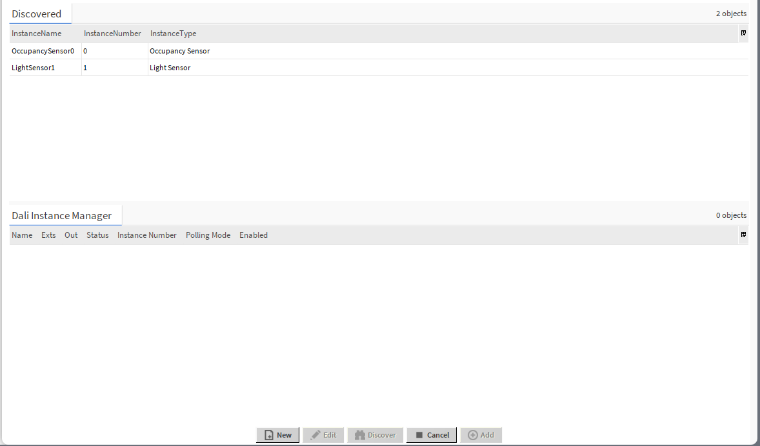Open Discovered table column options icon
Screen dimensions: 760x446
click(743, 34)
